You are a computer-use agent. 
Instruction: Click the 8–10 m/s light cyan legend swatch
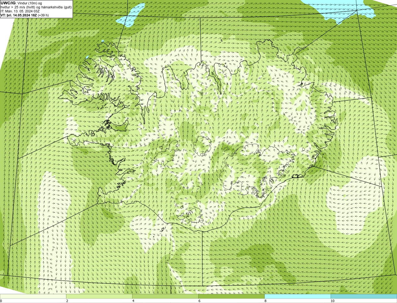[298, 296]
